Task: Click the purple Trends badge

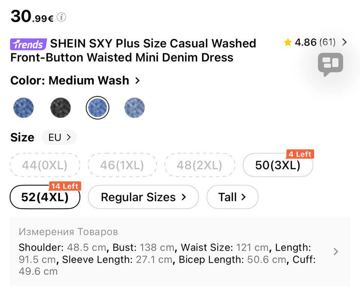Action: [28, 44]
